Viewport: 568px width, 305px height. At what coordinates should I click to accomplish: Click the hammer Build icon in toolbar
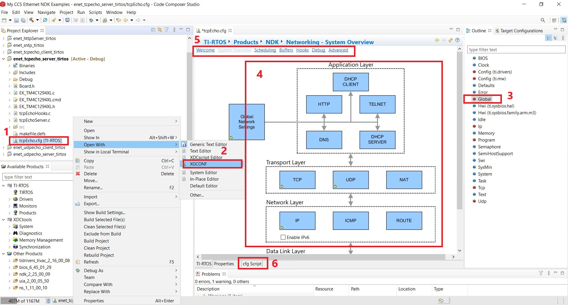pos(31,20)
